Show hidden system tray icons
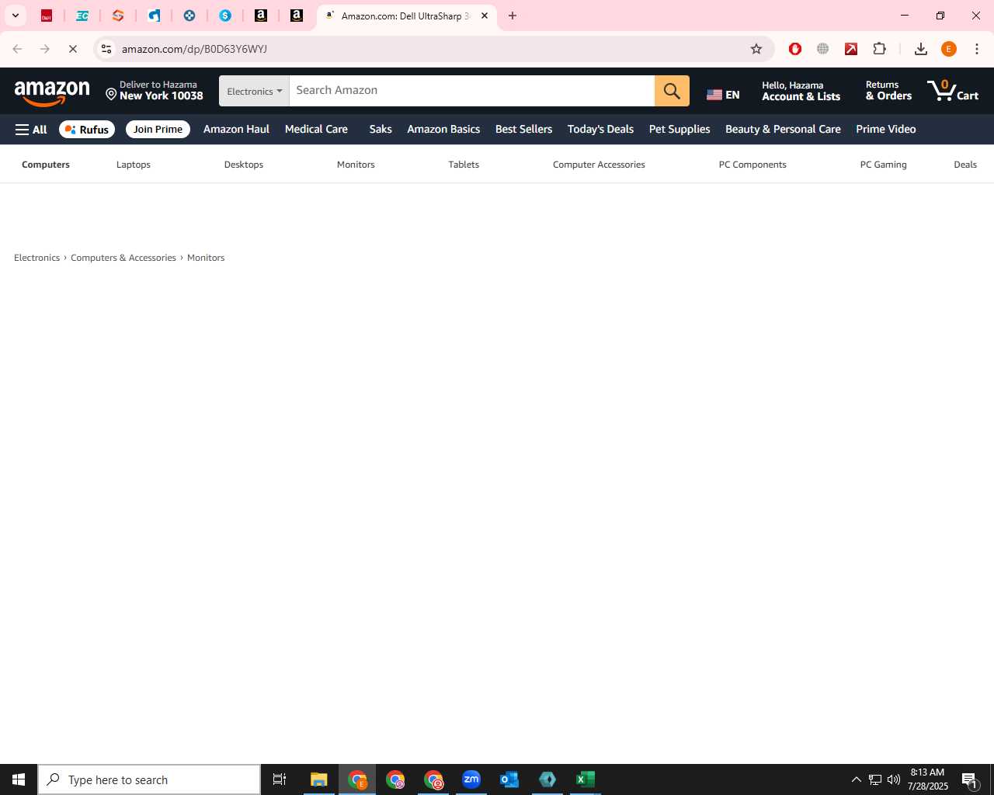 tap(856, 779)
